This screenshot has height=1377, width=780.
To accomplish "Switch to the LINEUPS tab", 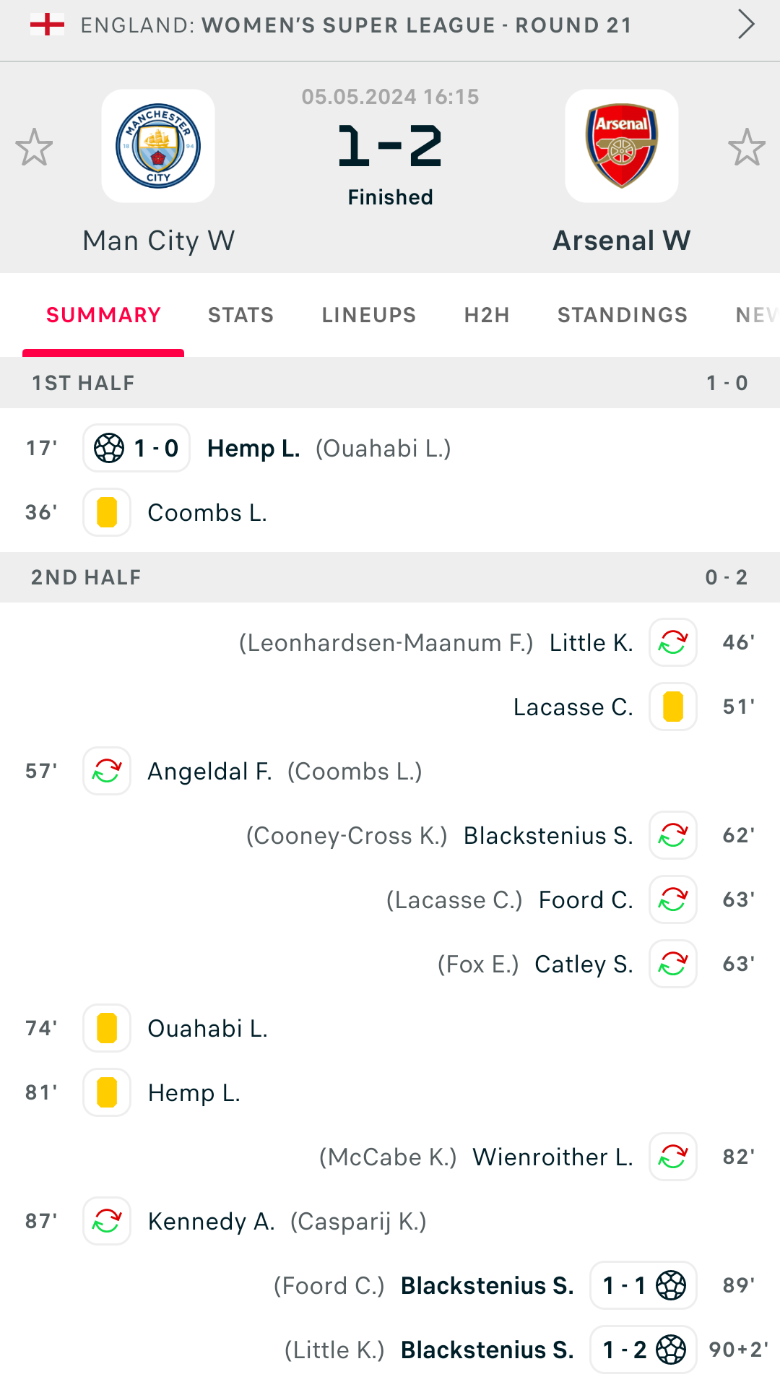I will 369,315.
